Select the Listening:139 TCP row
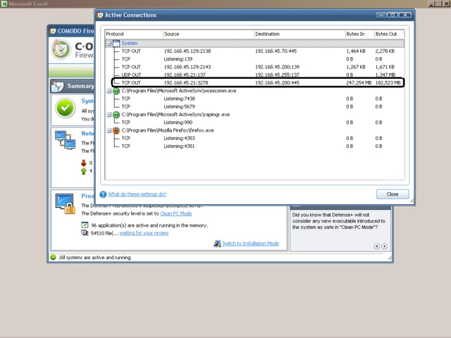This screenshot has width=451, height=338. point(254,59)
